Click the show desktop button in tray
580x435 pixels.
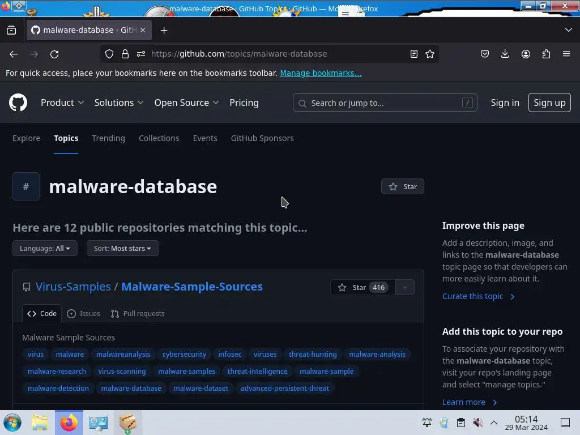(565, 423)
